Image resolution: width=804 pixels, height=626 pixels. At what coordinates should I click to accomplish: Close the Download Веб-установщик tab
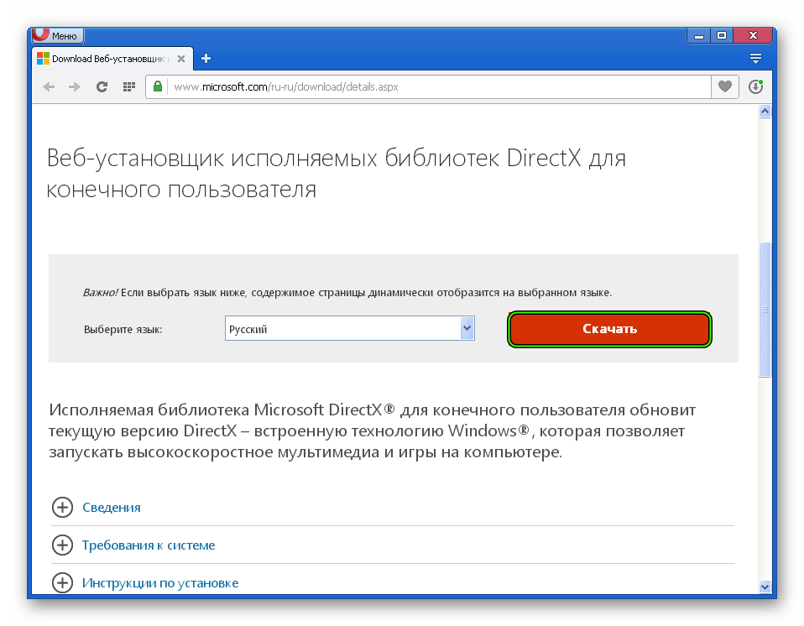click(181, 59)
